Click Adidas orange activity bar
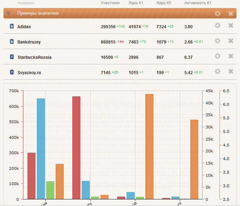This screenshot has height=206, width=240. (x=60, y=182)
